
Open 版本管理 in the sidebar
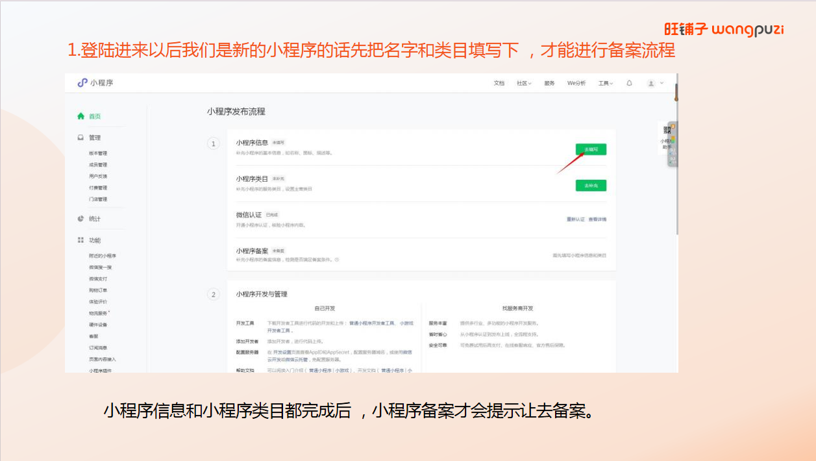click(x=98, y=153)
